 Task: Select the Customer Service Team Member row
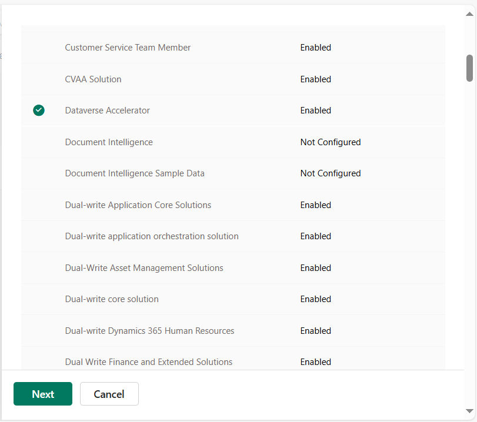click(x=128, y=48)
